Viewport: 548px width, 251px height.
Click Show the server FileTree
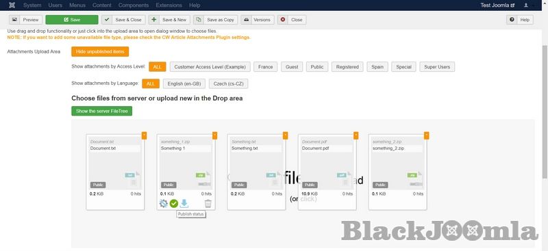pyautogui.click(x=101, y=111)
